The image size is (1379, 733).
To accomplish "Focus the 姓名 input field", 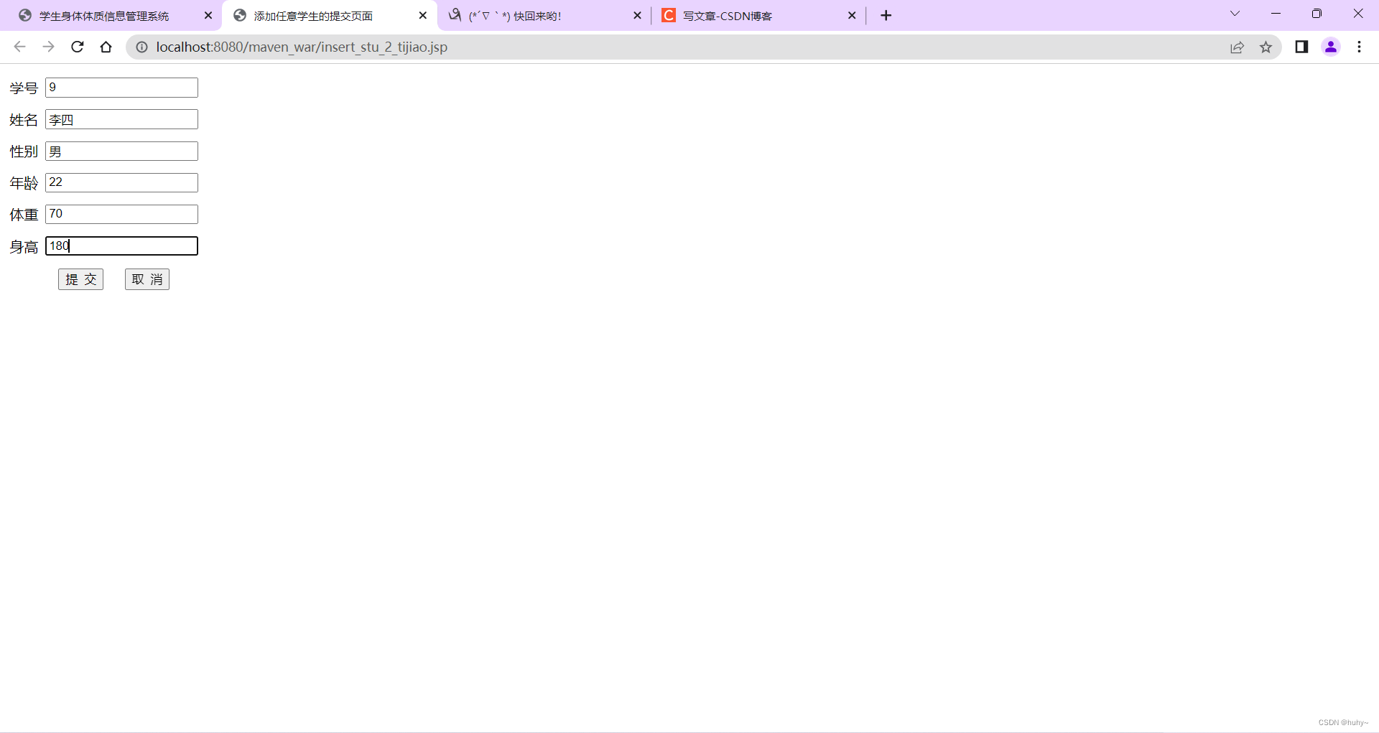I will click(121, 119).
